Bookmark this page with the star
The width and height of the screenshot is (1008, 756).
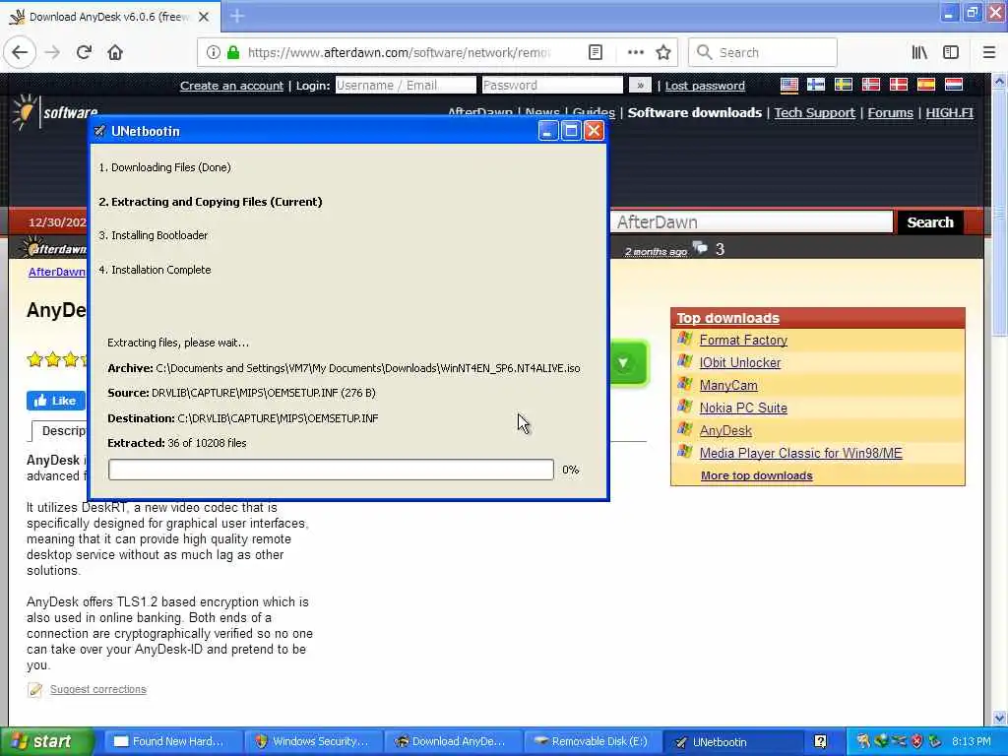663,52
